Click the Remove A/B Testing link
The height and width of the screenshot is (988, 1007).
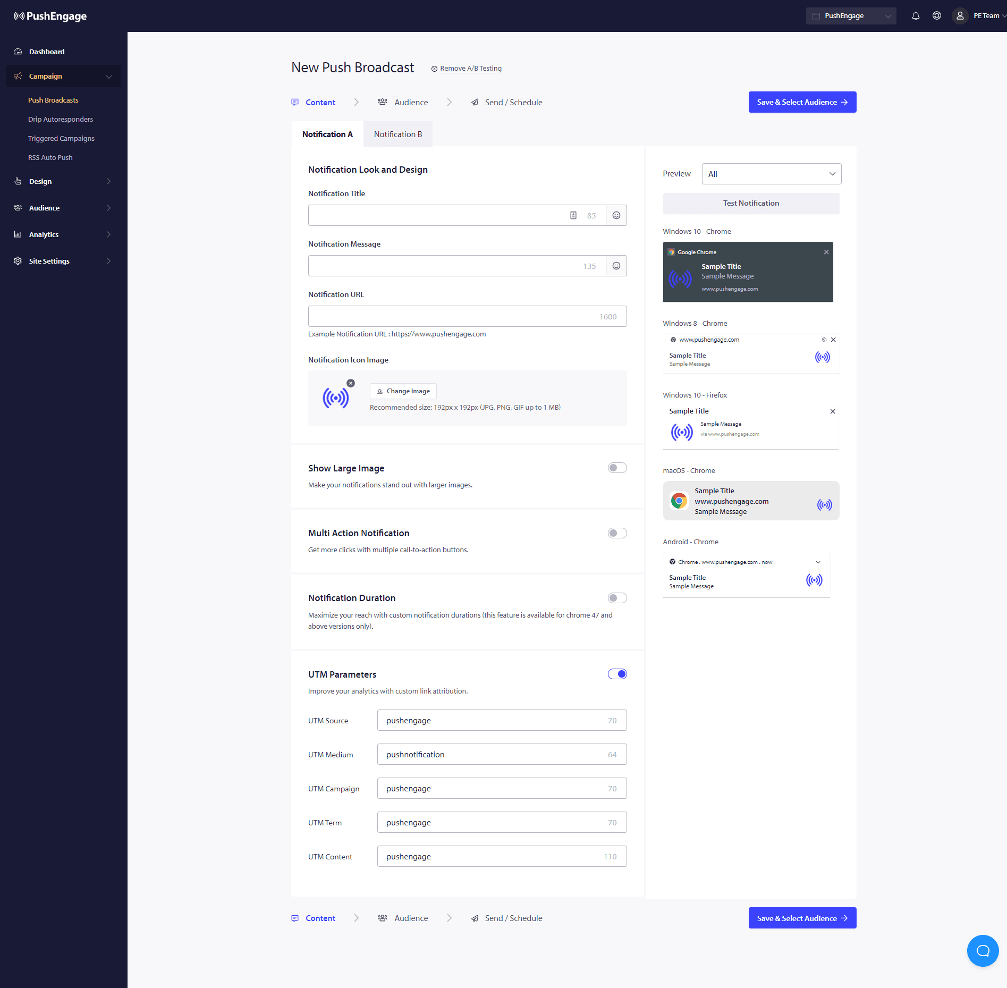click(x=470, y=69)
